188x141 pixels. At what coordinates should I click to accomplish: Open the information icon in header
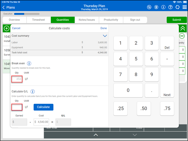163,7
